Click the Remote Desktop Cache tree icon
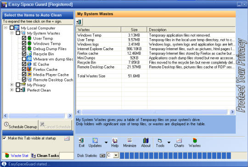This screenshot has height=167, width=248. [x=29, y=80]
